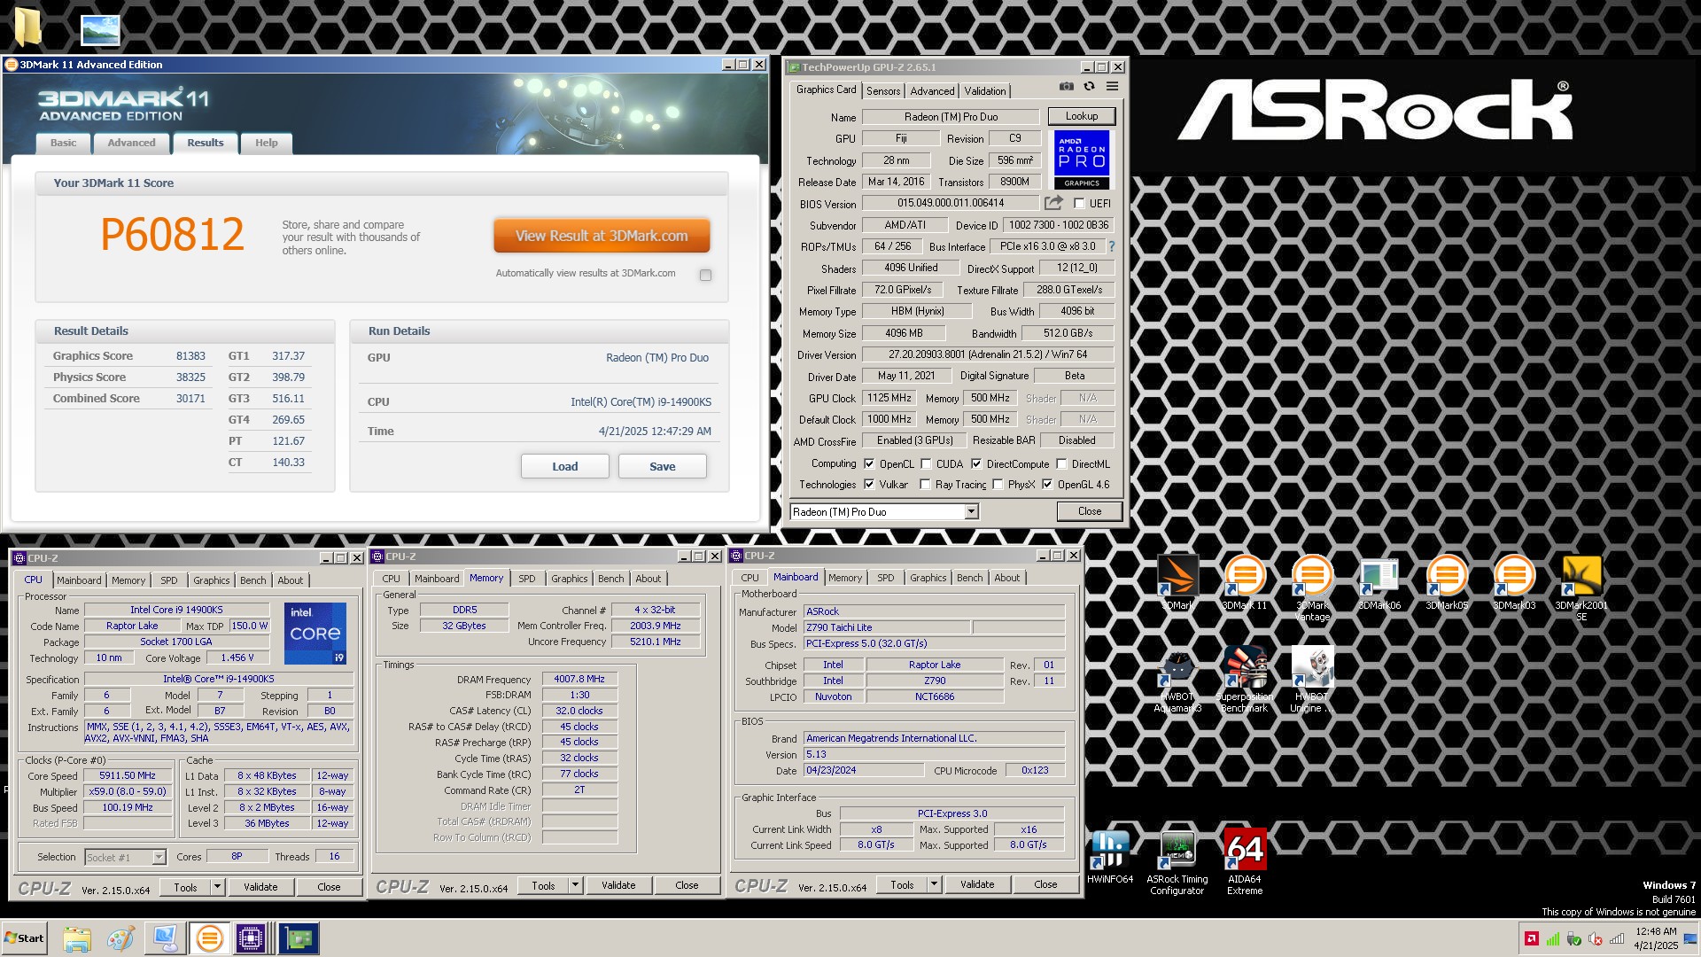Open SPD tab in CPU-Z Memory window
This screenshot has width=1701, height=957.
526,579
